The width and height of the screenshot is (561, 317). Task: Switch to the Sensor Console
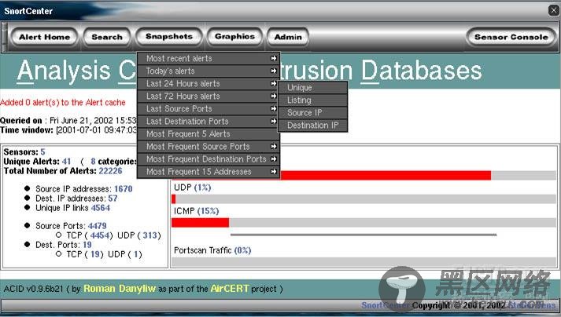[x=511, y=37]
